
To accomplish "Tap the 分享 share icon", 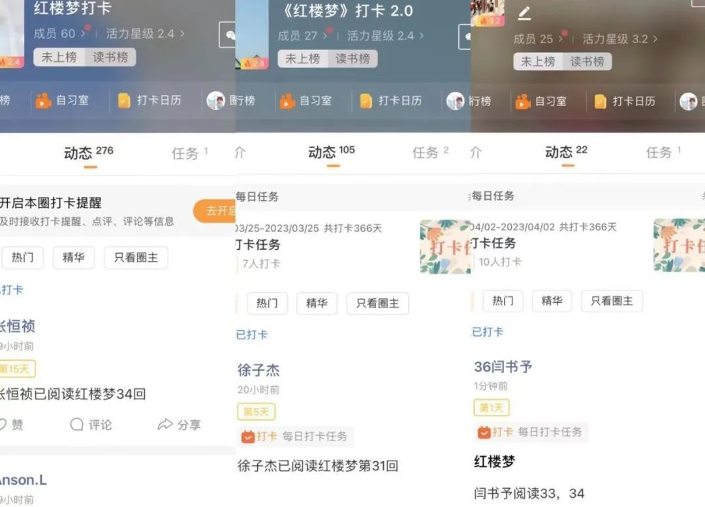I will tap(165, 424).
